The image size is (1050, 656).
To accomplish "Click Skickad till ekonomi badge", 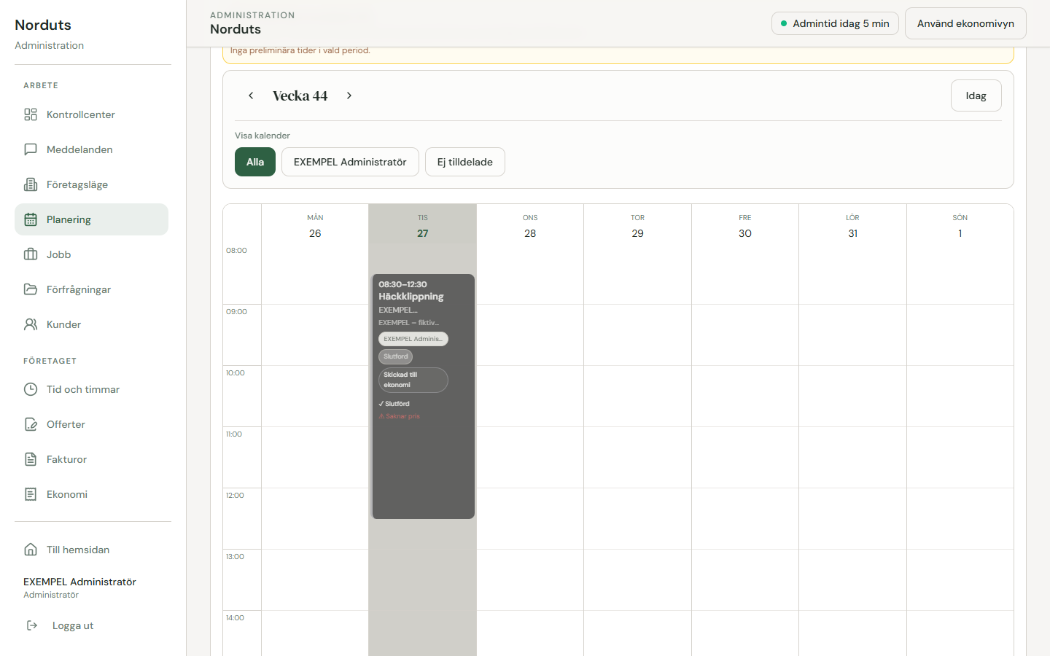I will click(413, 380).
